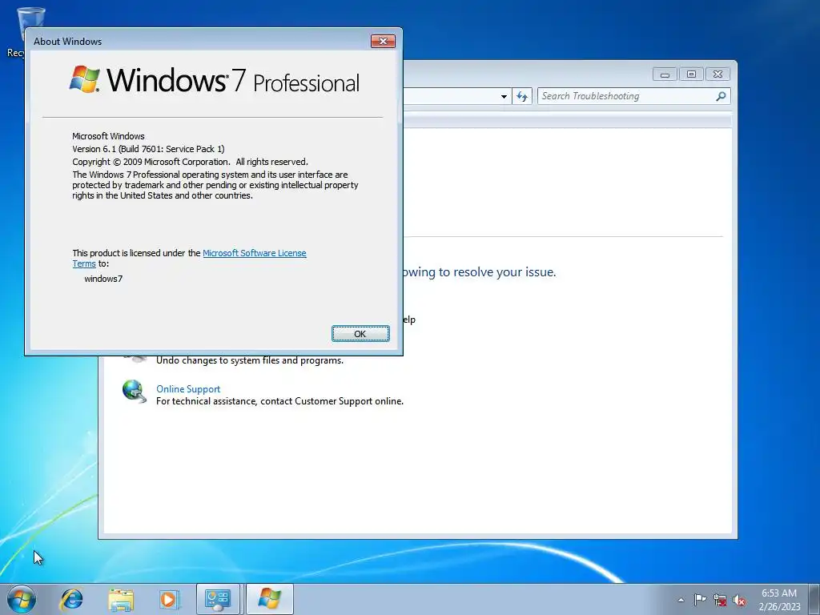The image size is (820, 615).
Task: Launch Internet Explorer from the taskbar
Action: [71, 599]
